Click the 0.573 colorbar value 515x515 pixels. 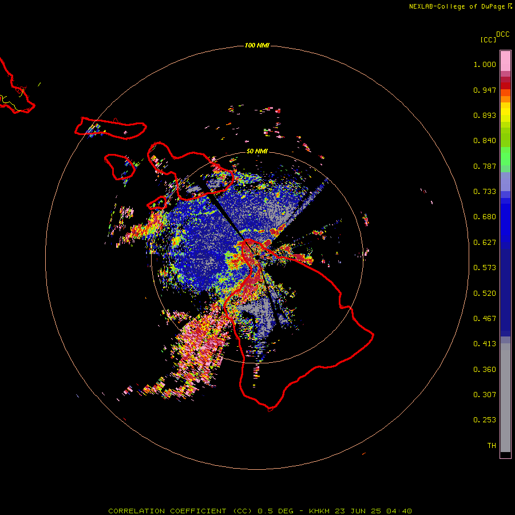tap(485, 268)
